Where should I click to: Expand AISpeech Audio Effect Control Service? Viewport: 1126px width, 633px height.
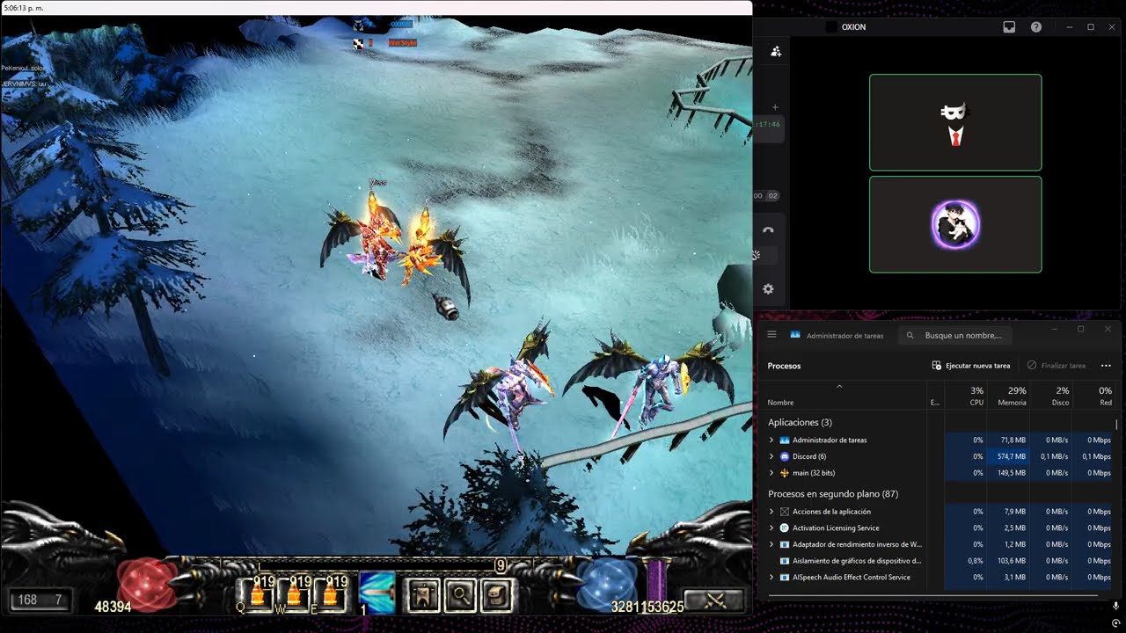[x=771, y=578]
